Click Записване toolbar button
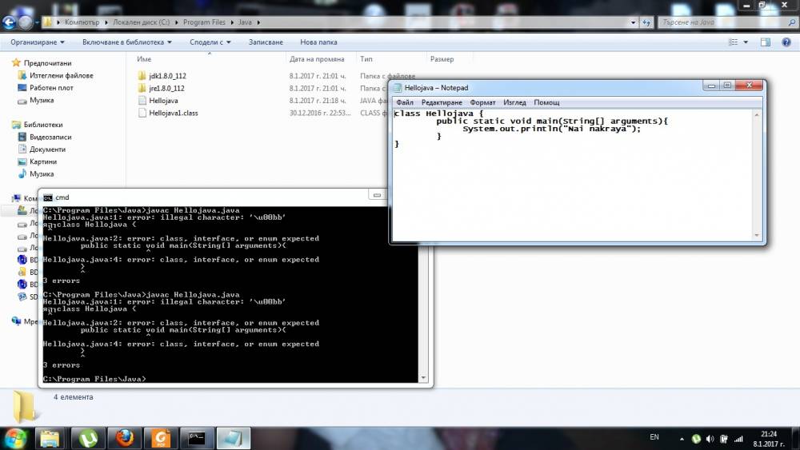 pos(266,42)
